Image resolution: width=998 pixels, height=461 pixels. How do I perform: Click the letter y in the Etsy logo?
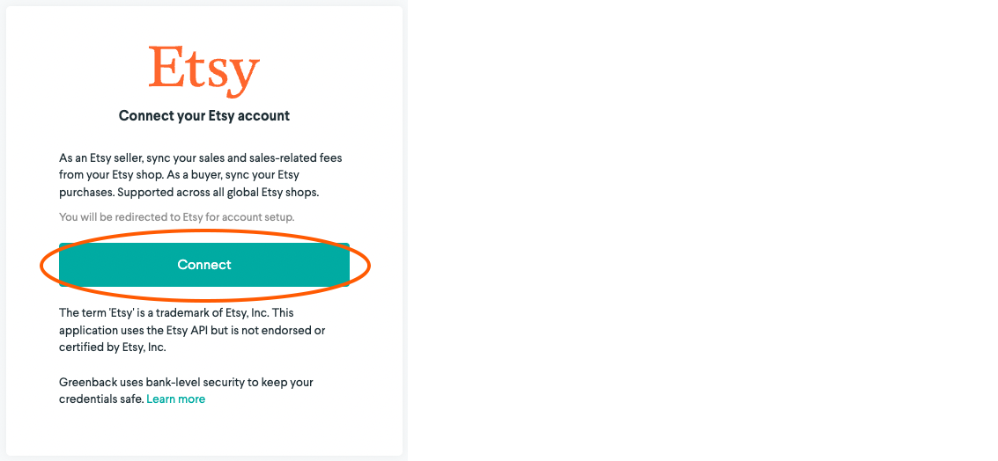tap(244, 78)
